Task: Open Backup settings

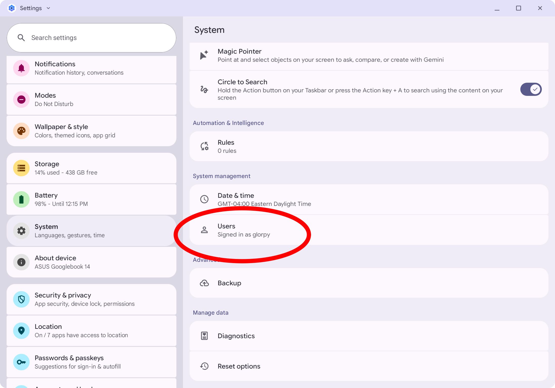Action: pyautogui.click(x=369, y=283)
